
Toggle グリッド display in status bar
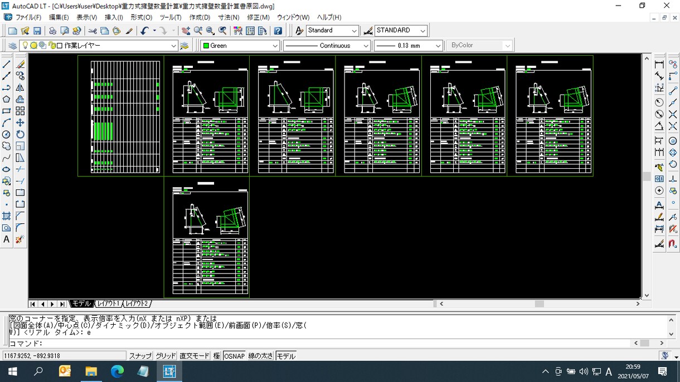tap(166, 356)
